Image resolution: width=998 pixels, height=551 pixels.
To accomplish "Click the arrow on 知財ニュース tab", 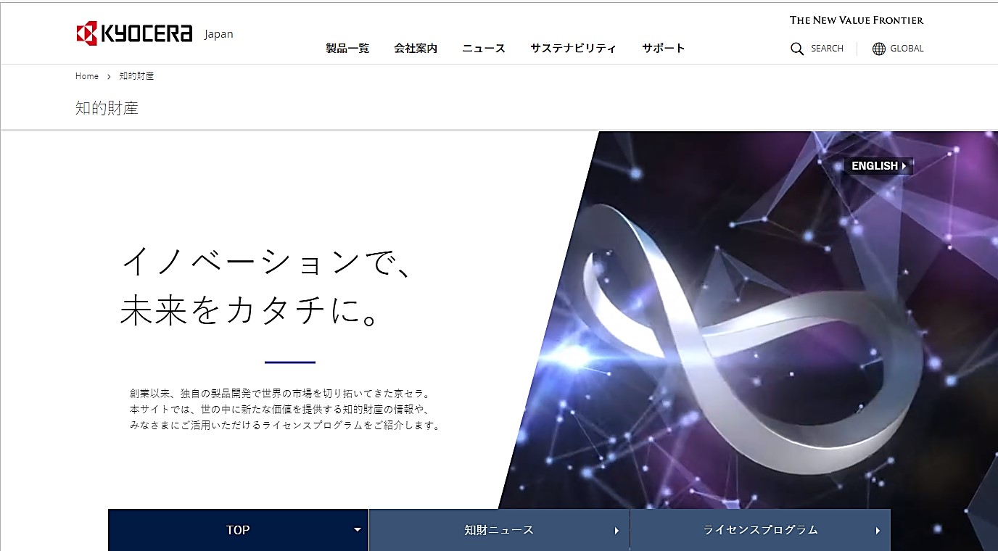I will [616, 530].
